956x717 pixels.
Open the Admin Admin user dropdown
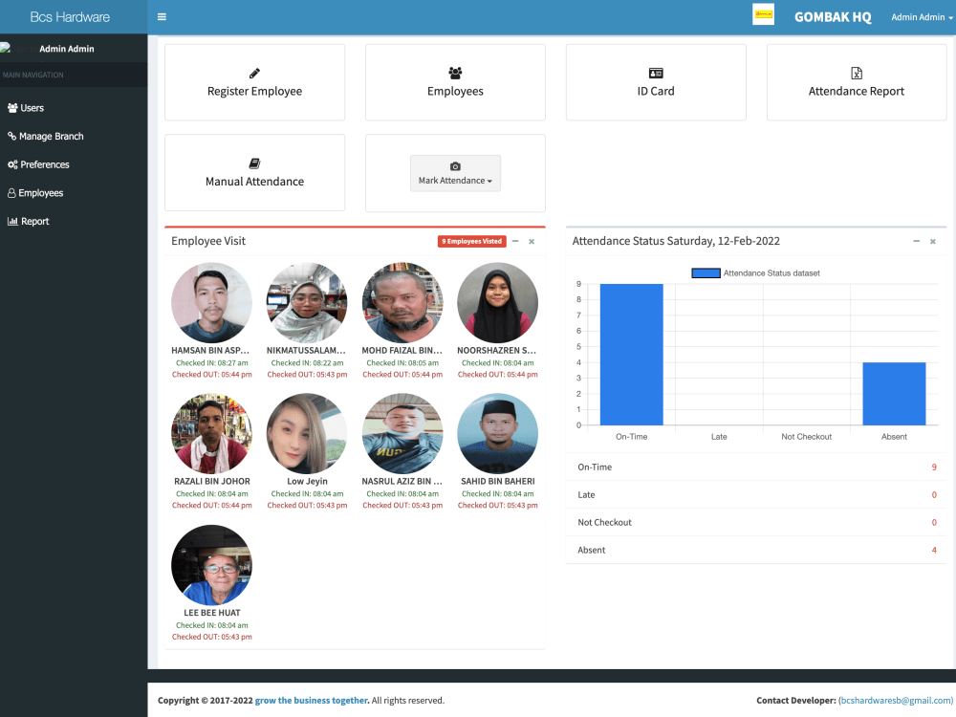922,17
